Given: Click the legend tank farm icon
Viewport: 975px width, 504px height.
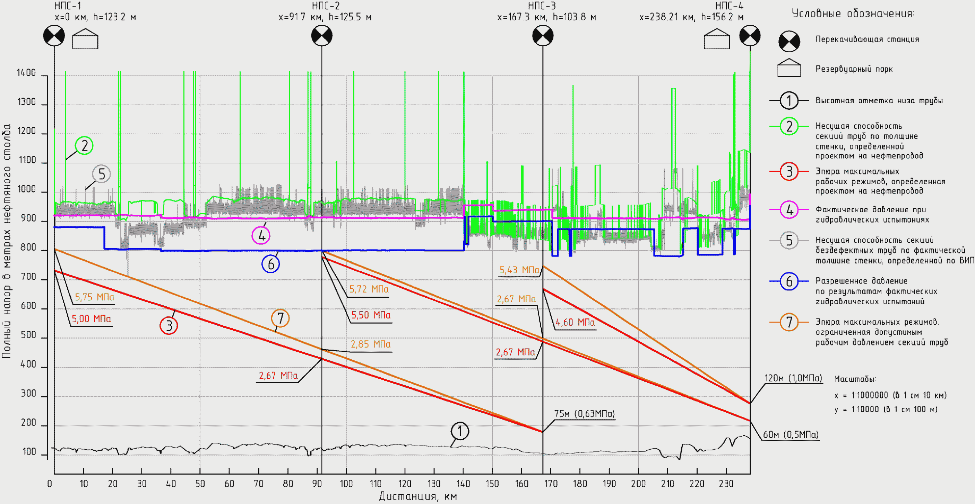Looking at the screenshot, I should pos(789,69).
